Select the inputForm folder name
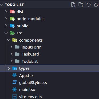Viewport: 99px width, 99px height. (31, 47)
